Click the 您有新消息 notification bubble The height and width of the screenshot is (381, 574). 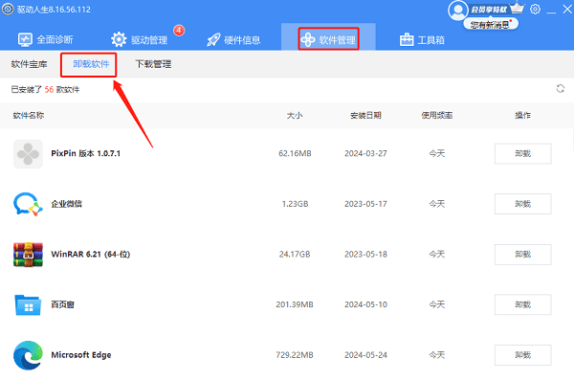click(491, 25)
